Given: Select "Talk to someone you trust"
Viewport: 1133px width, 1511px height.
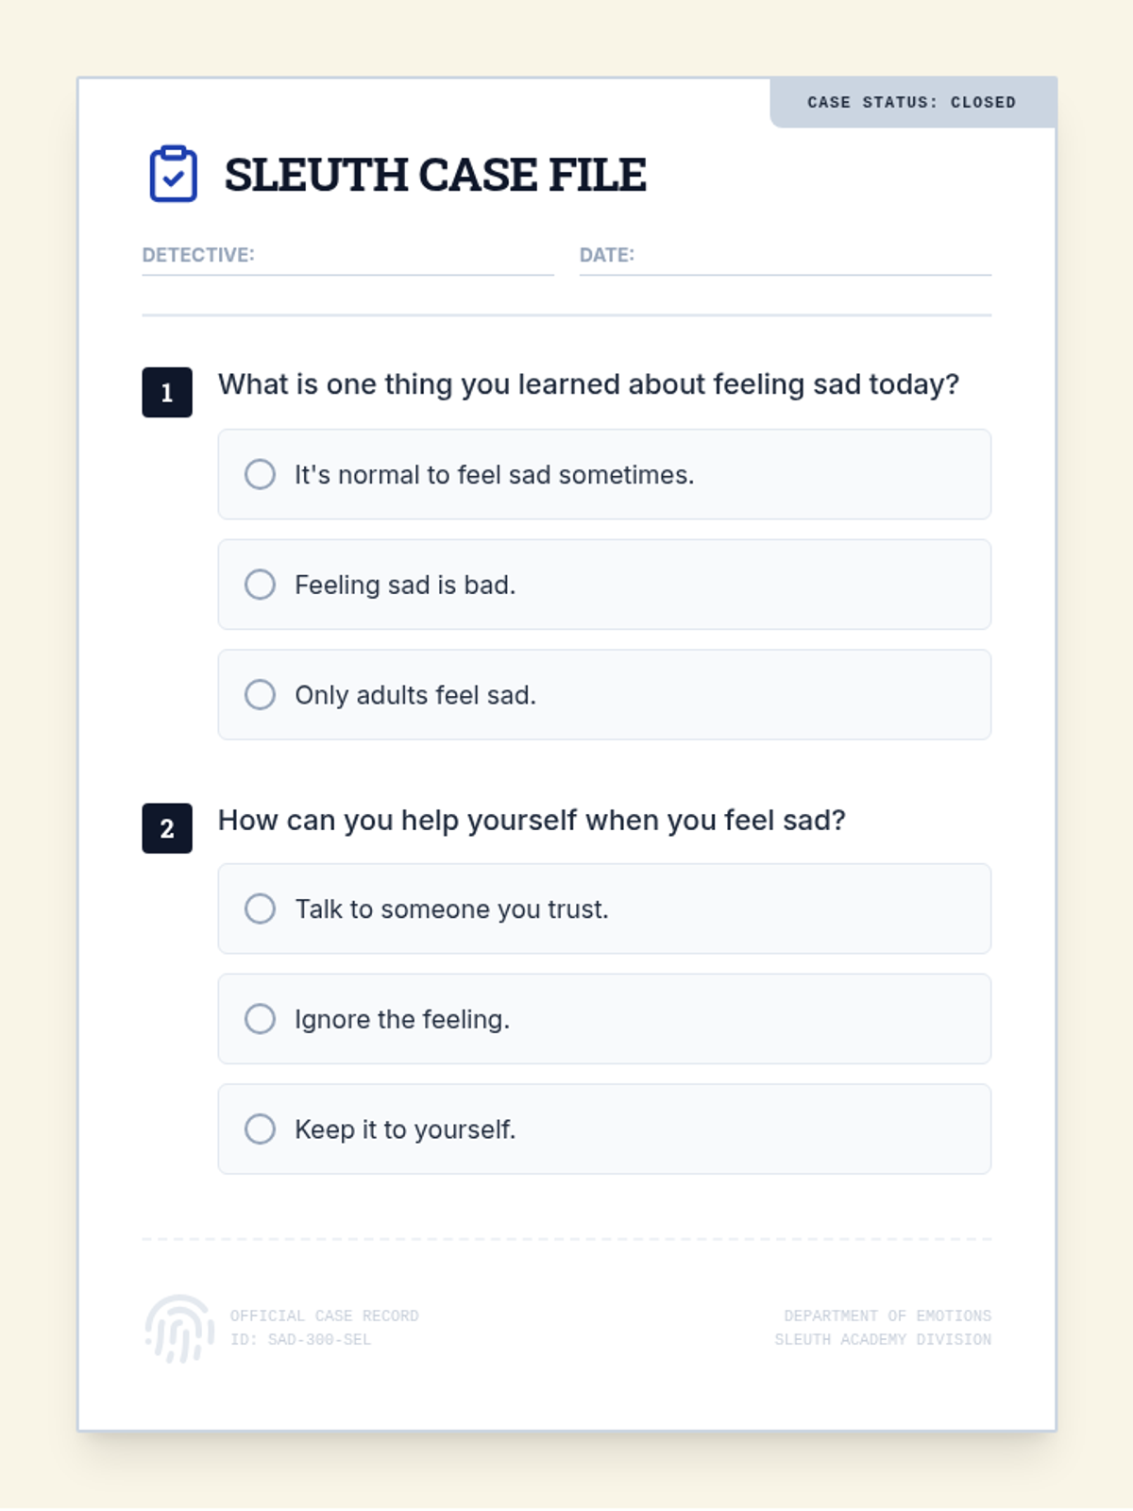Looking at the screenshot, I should point(261,908).
